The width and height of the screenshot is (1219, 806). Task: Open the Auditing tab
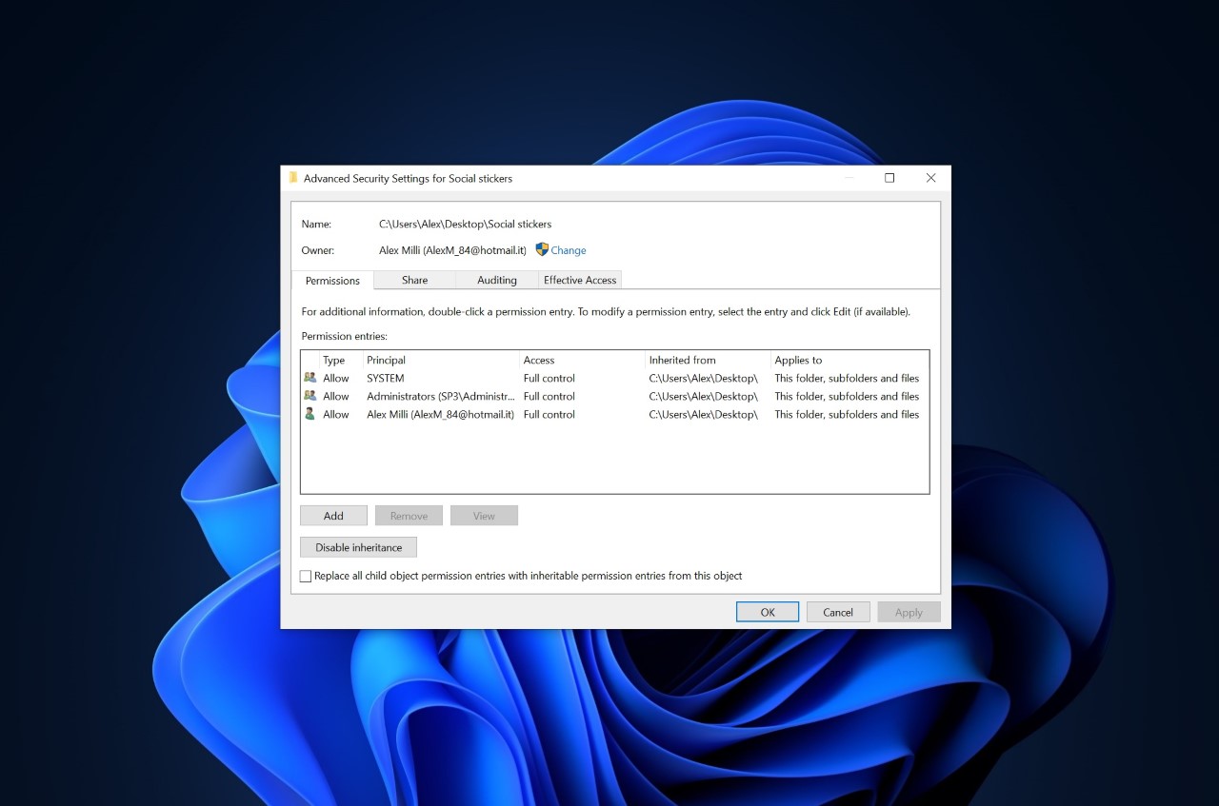[497, 280]
